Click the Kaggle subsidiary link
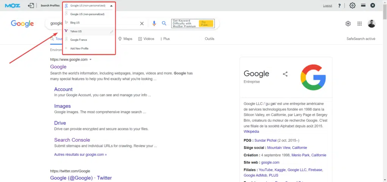The image size is (387, 182). pyautogui.click(x=280, y=170)
